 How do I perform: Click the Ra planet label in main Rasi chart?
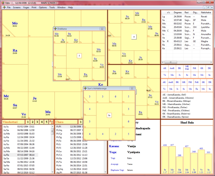pyautogui.click(x=15, y=50)
